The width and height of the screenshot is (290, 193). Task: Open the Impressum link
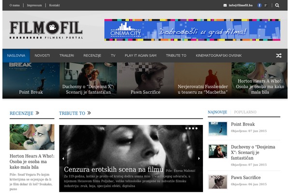point(34,5)
